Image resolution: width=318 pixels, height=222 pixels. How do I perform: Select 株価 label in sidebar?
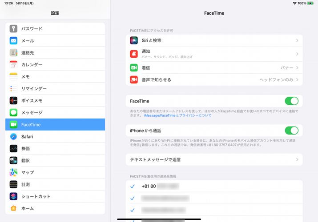(25, 149)
